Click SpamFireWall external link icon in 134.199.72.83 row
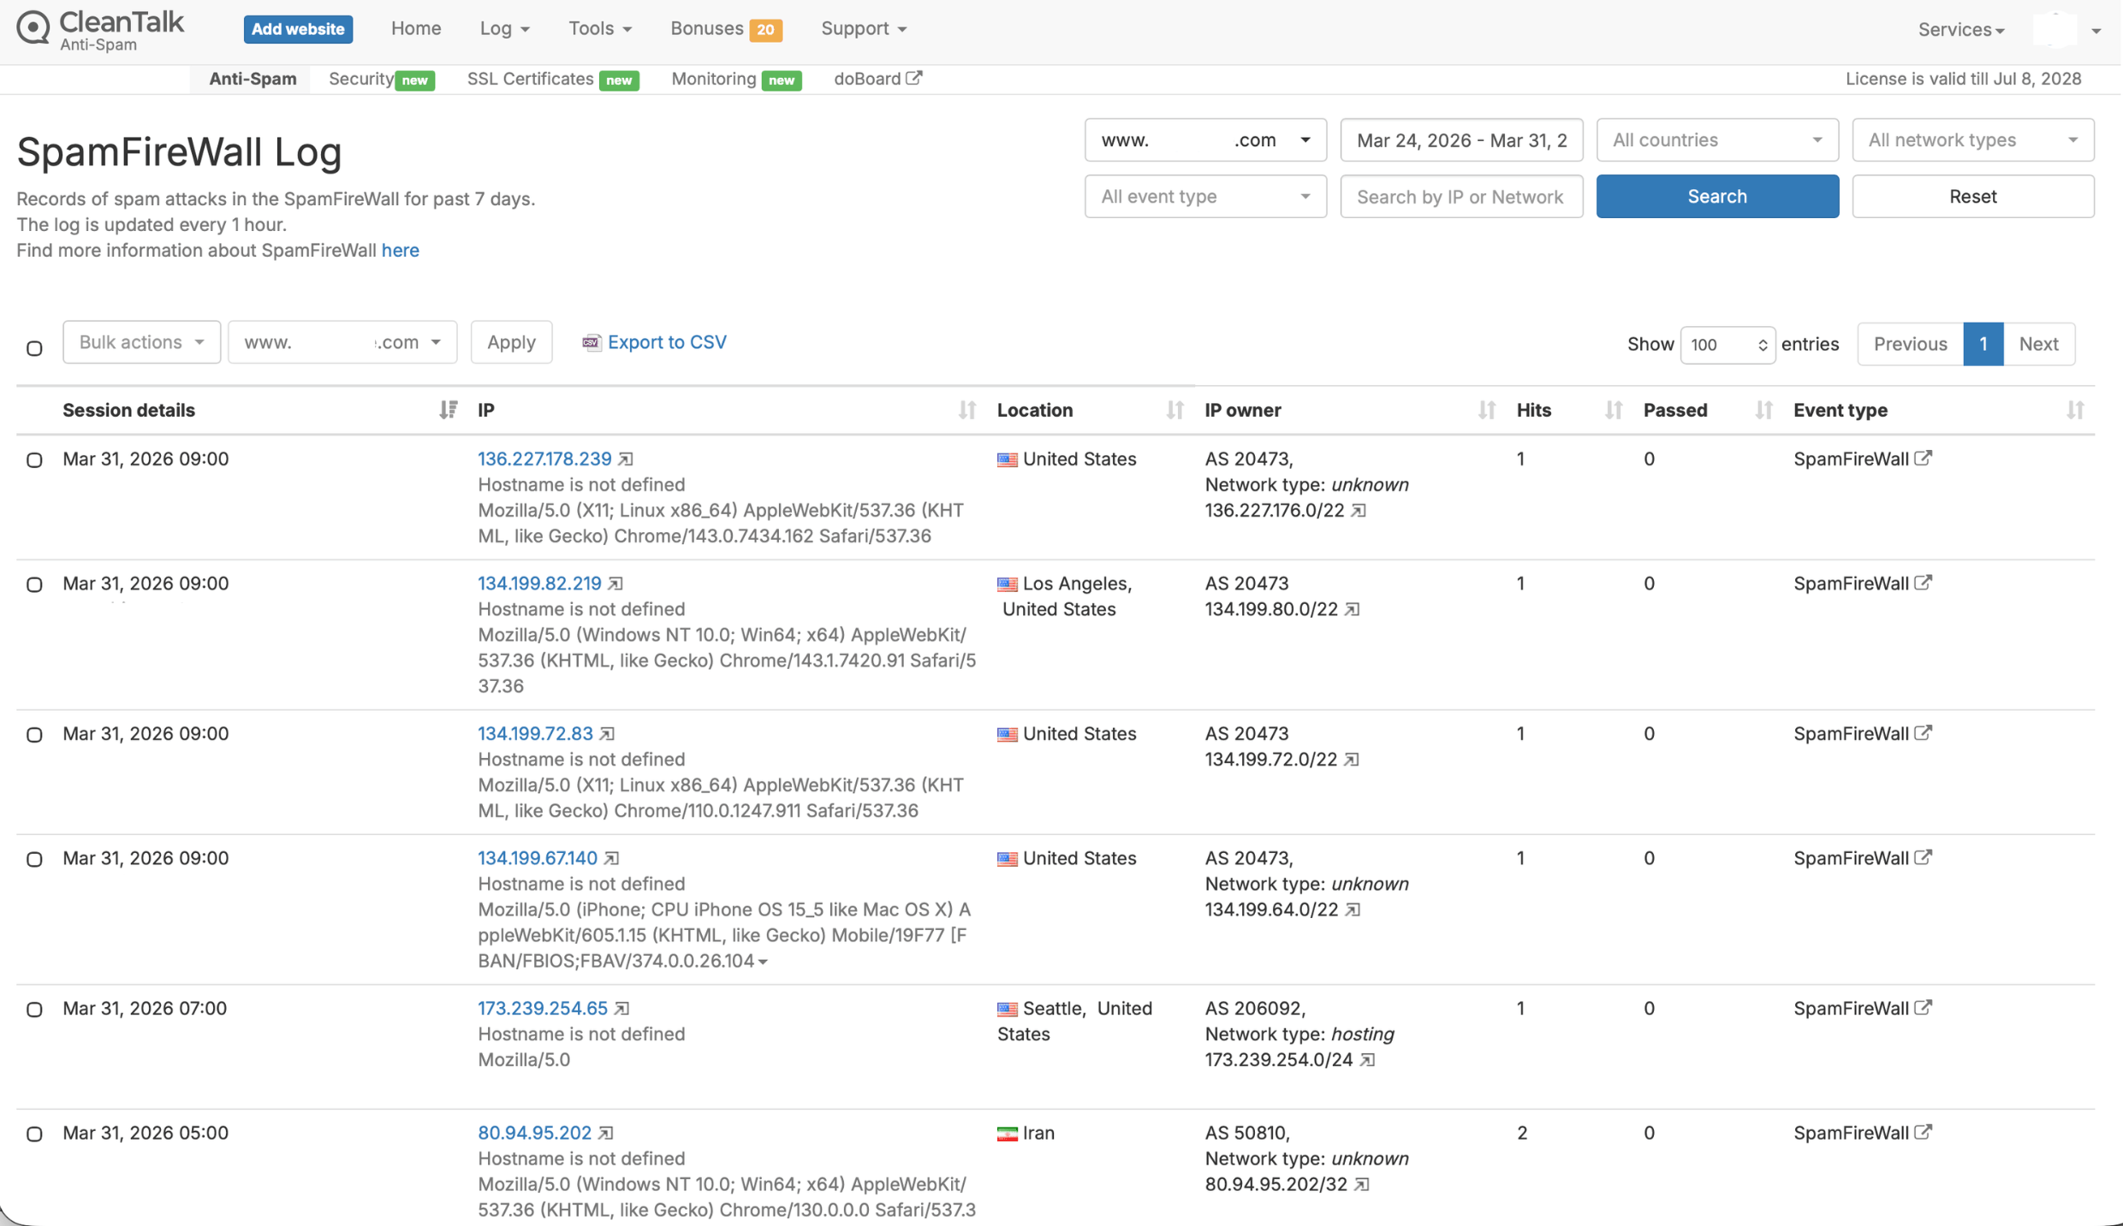This screenshot has height=1226, width=2123. pyautogui.click(x=1924, y=733)
